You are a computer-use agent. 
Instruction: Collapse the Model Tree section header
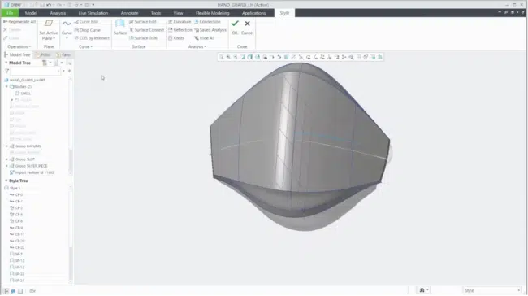tap(6, 63)
